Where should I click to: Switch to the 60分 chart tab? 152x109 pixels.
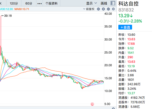(29, 3)
